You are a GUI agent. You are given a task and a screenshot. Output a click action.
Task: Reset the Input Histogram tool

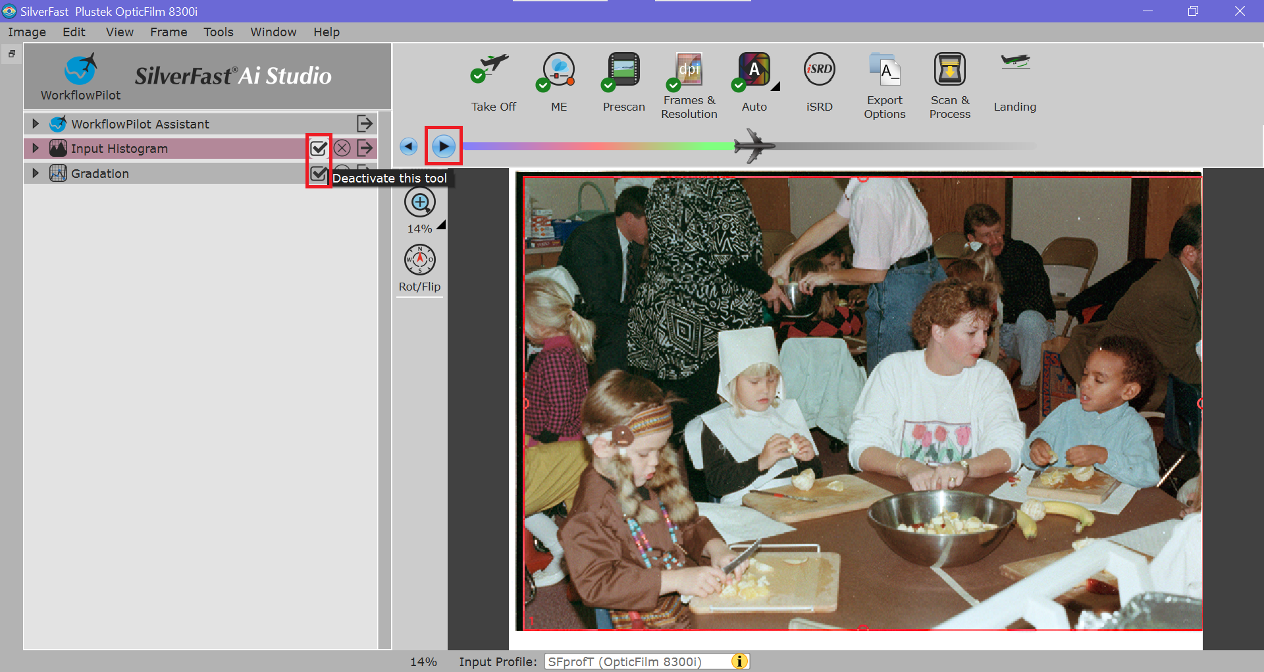pyautogui.click(x=342, y=148)
